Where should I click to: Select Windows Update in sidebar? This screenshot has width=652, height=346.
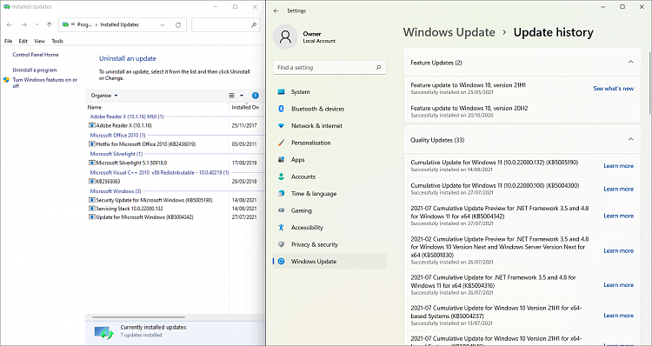[x=329, y=261]
